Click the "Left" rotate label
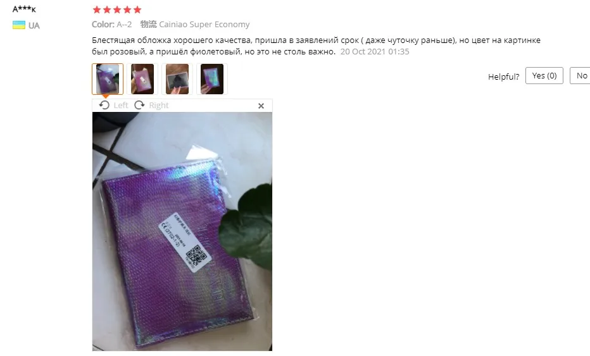590x356 pixels. point(121,105)
